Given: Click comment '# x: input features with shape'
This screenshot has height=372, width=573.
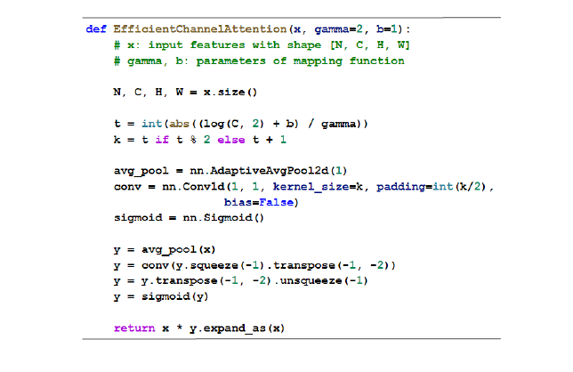Looking at the screenshot, I should point(217,45).
